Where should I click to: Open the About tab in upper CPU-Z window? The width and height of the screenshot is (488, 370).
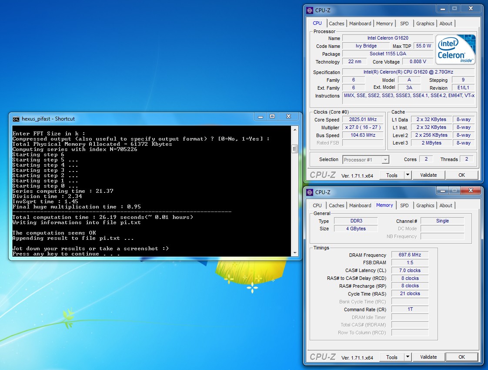[x=446, y=24]
